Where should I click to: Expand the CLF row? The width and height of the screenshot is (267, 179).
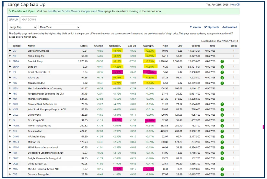click(10, 51)
